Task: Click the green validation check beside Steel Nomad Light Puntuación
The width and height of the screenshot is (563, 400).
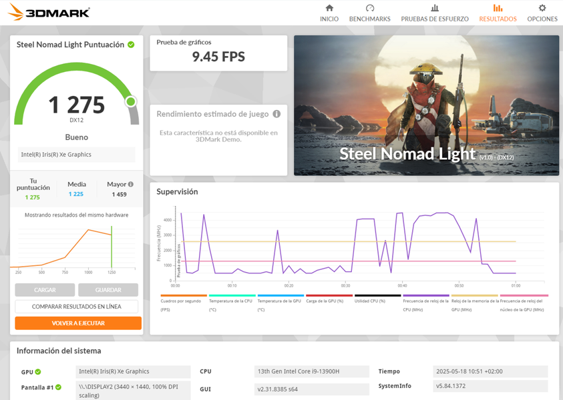Action: 131,45
